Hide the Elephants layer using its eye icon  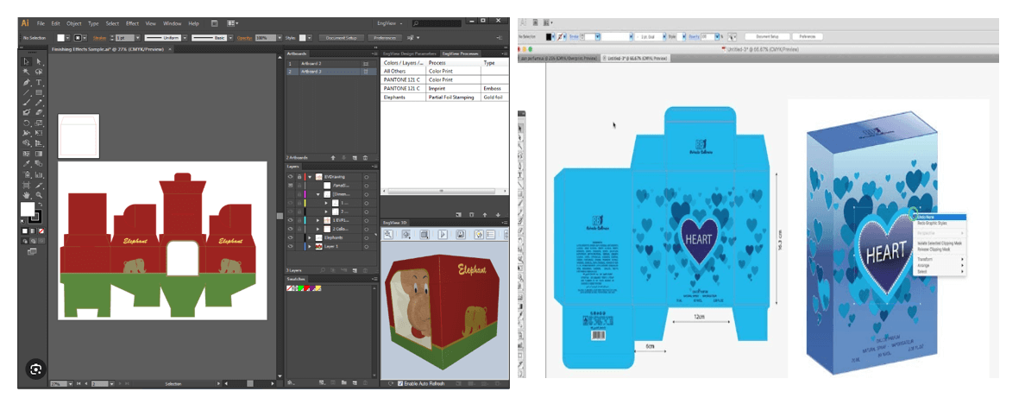coord(290,237)
